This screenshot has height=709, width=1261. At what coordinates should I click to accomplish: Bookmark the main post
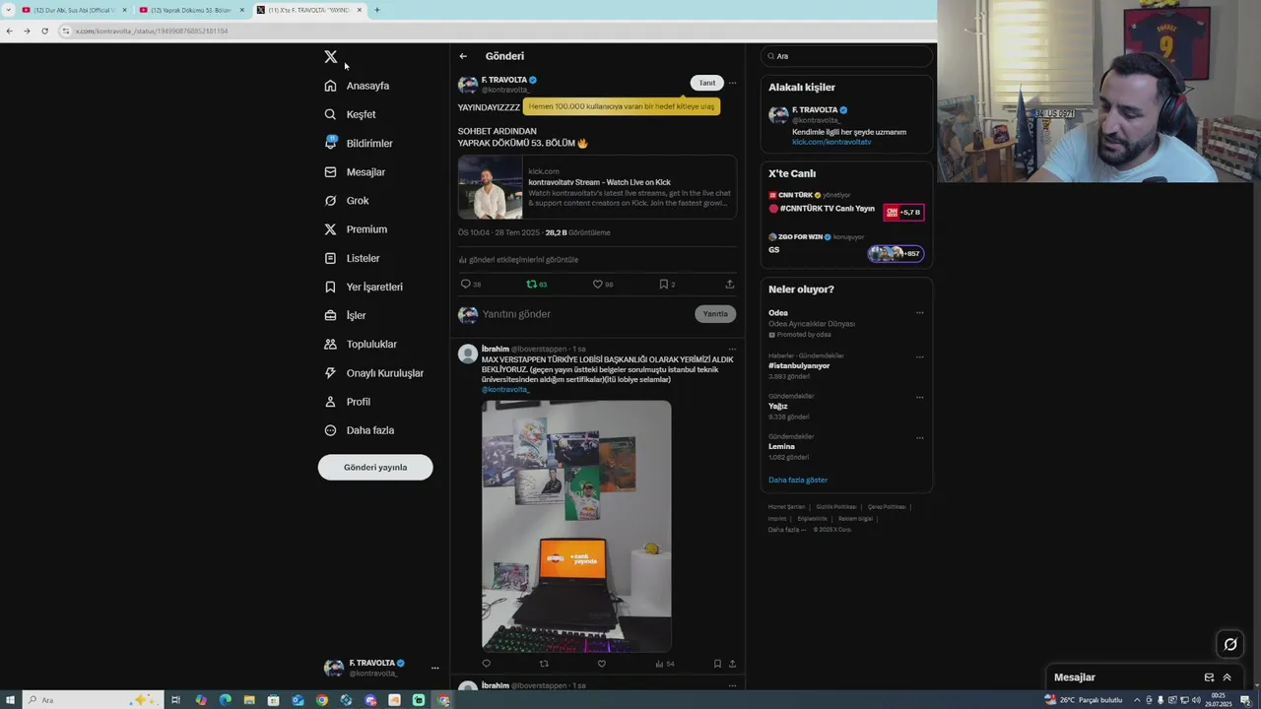click(x=663, y=284)
